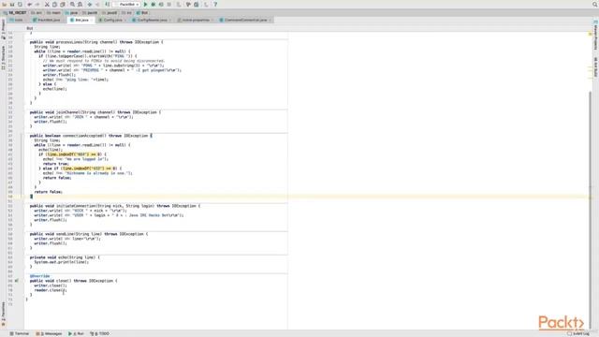Click the code analysis indicator above scrollbar
Viewport: 599px width, 337px height.
(x=591, y=34)
